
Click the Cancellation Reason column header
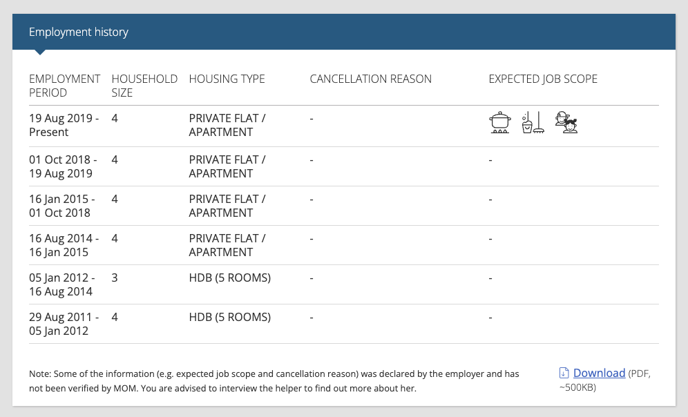click(x=371, y=79)
